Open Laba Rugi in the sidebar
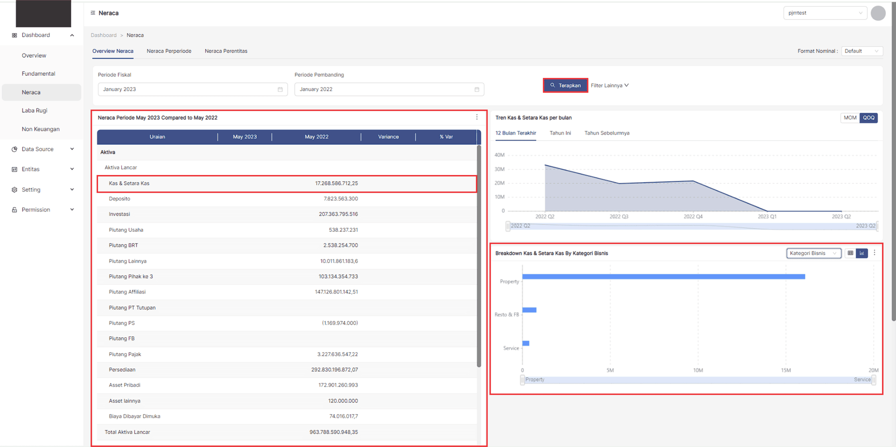This screenshot has width=896, height=447. pos(34,111)
